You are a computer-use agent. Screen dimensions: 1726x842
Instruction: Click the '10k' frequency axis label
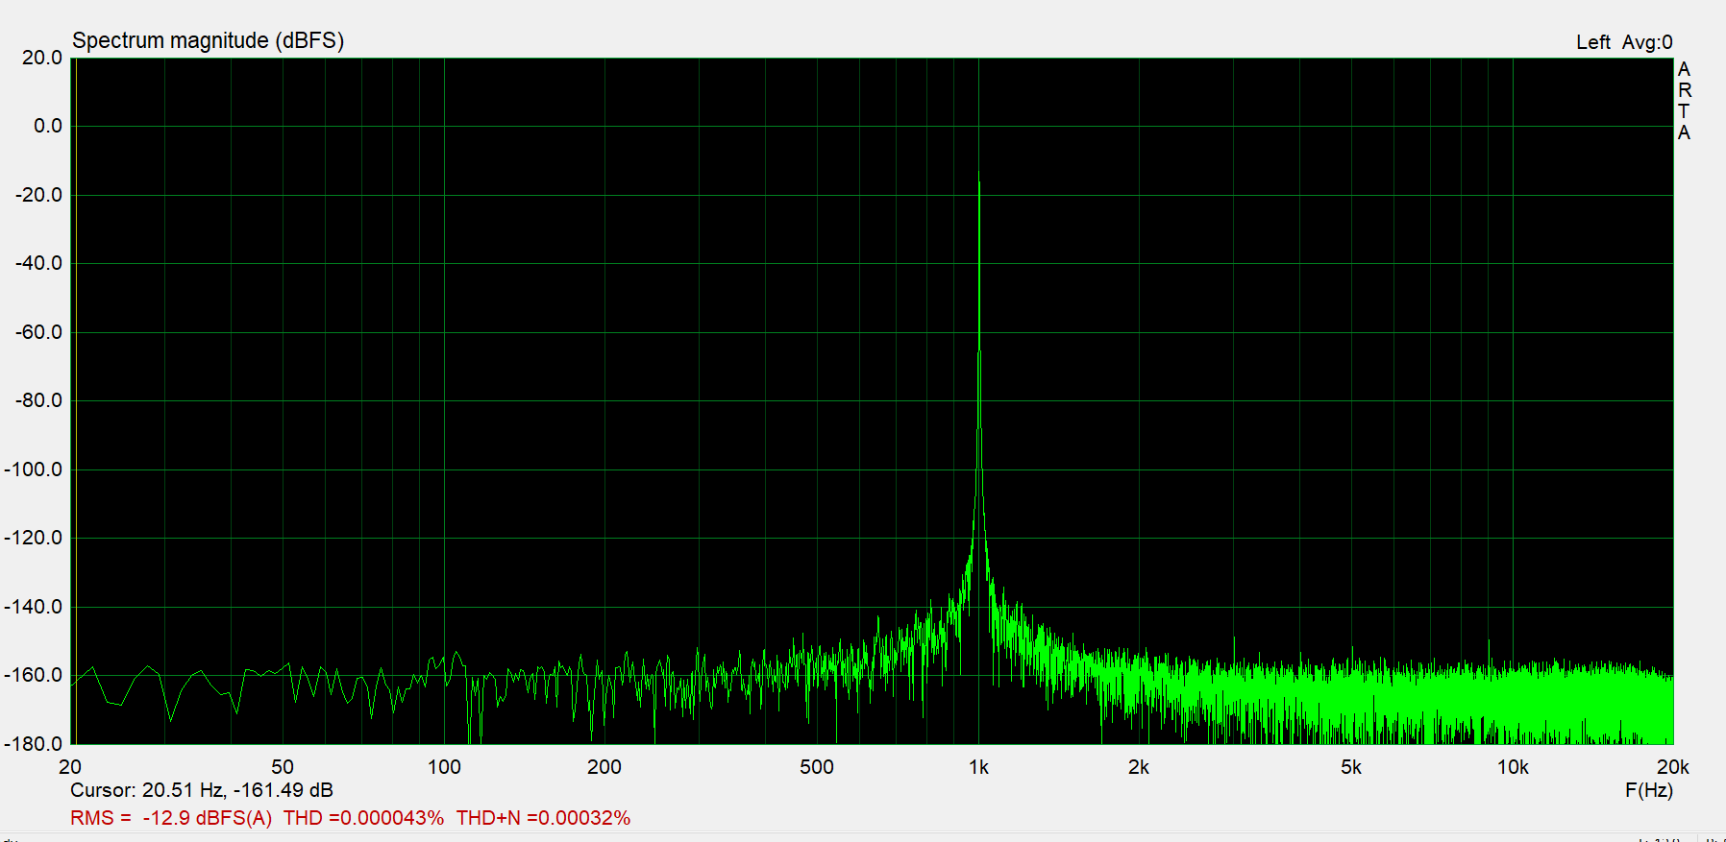1513,767
